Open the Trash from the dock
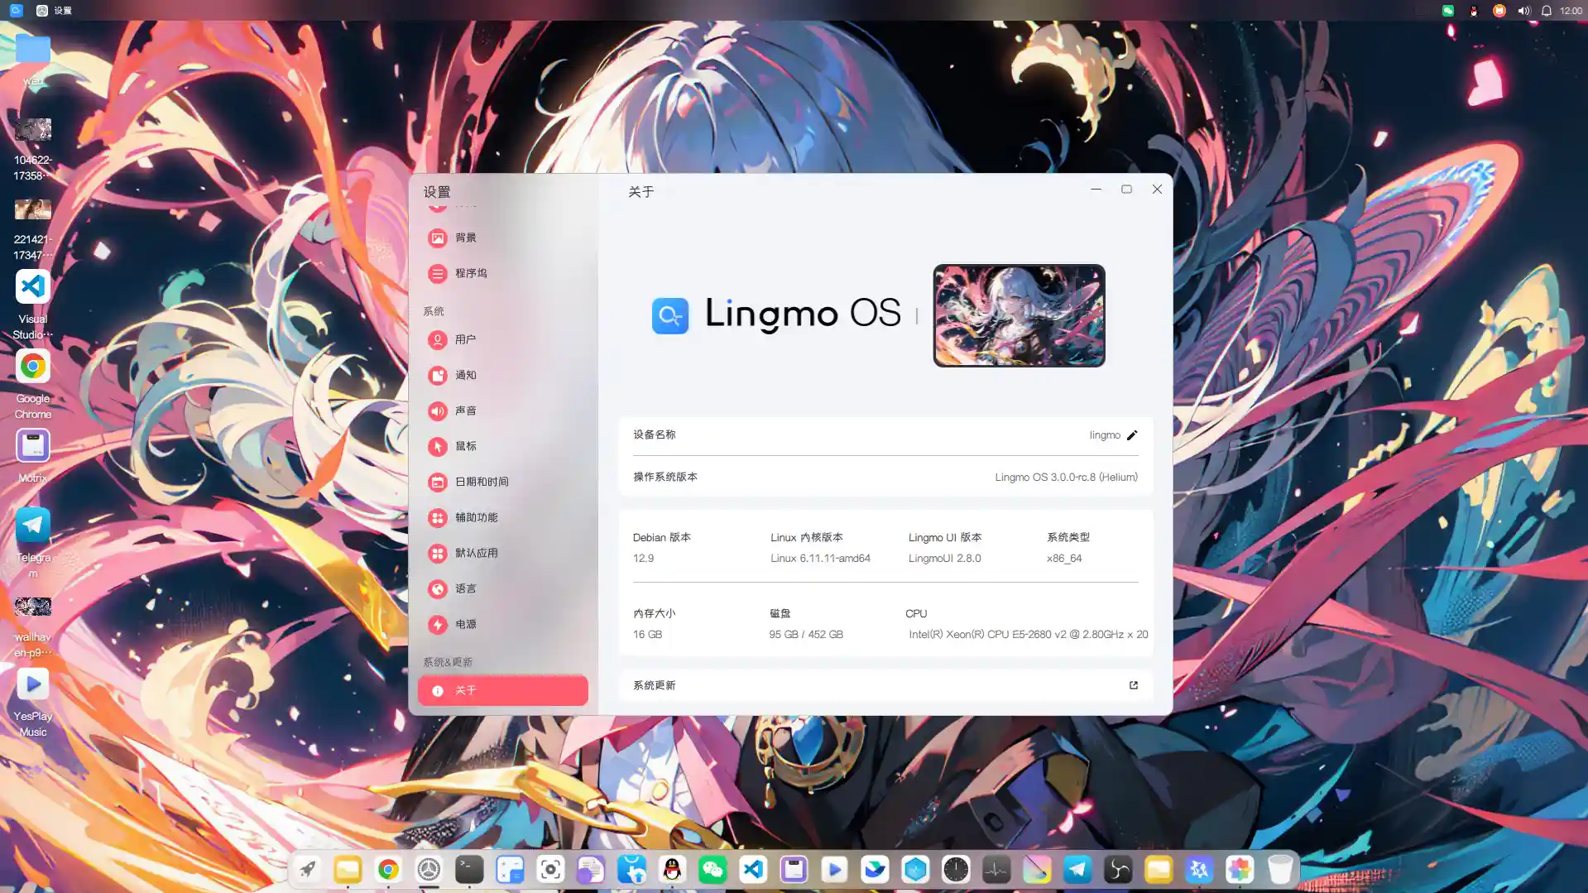Screen dimensions: 1588x893 (1279, 869)
